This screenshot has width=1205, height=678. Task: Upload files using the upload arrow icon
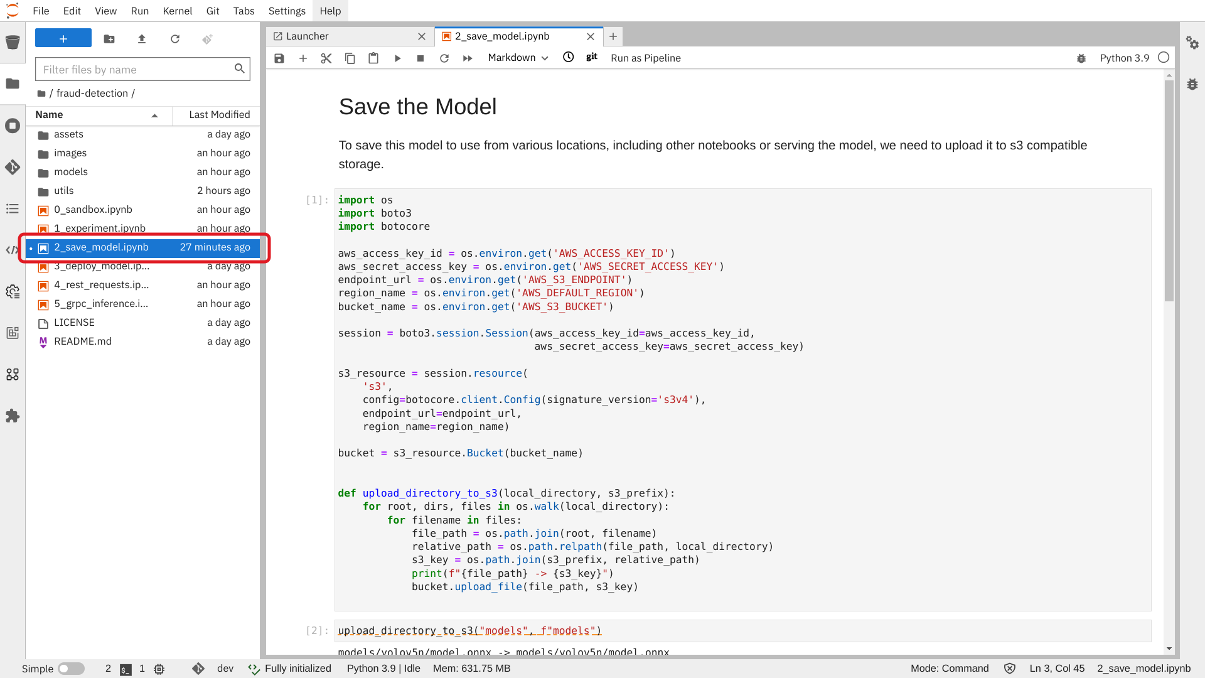(x=142, y=39)
